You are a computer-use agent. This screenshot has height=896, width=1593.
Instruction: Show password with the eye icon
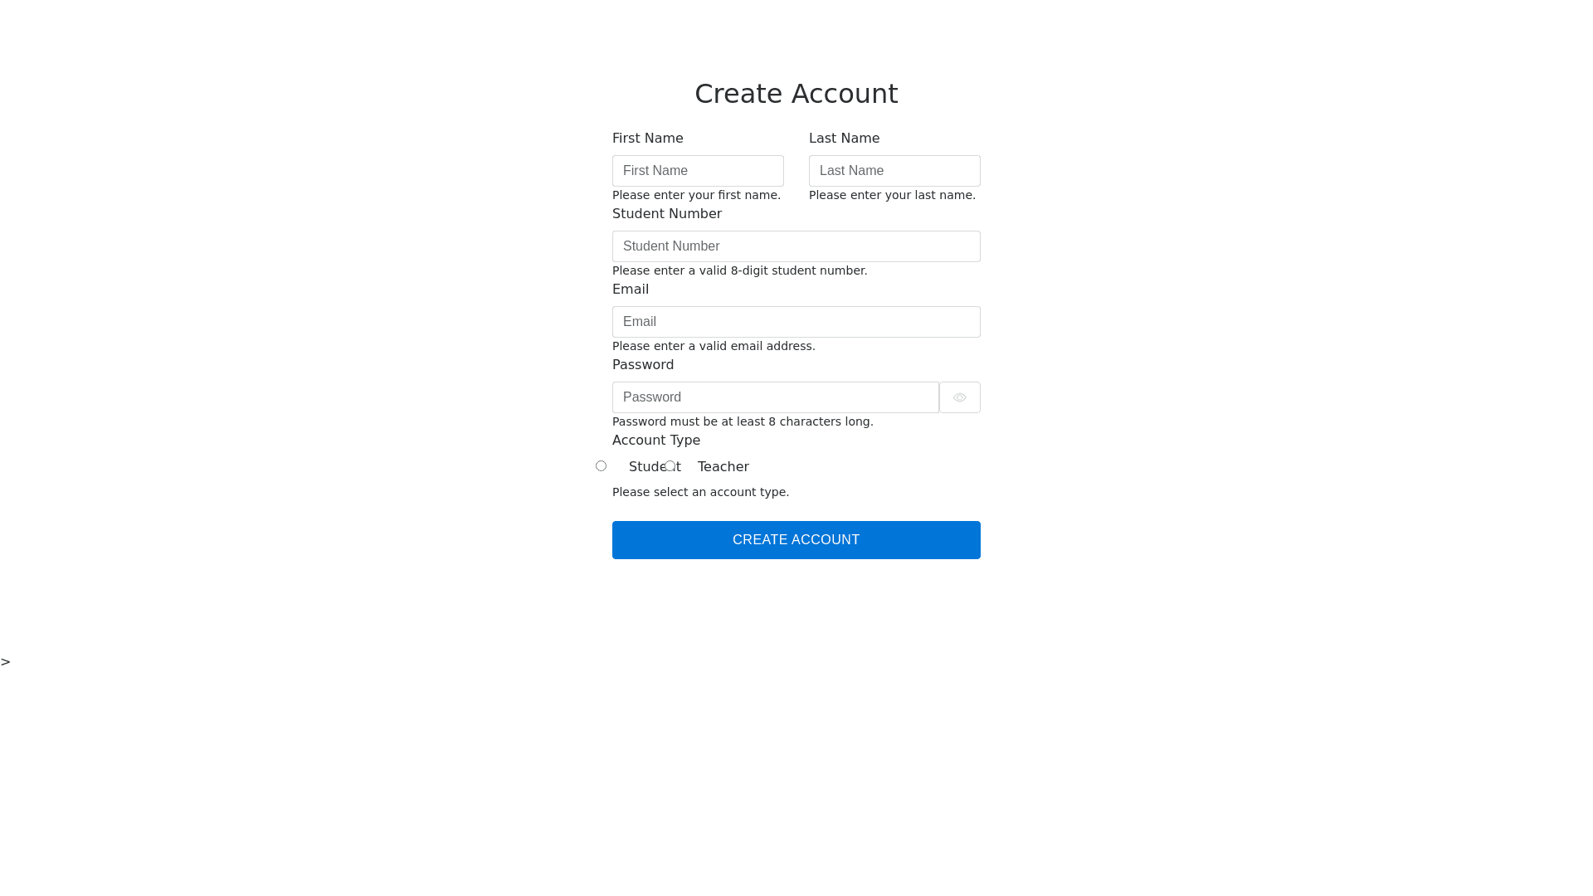pyautogui.click(x=960, y=397)
